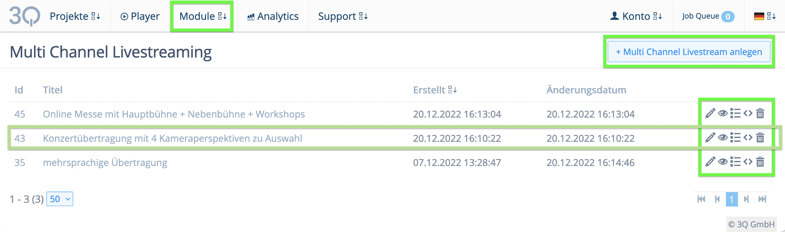This screenshot has height=232, width=785.
Task: Go to Analytics in navigation bar
Action: tap(273, 16)
